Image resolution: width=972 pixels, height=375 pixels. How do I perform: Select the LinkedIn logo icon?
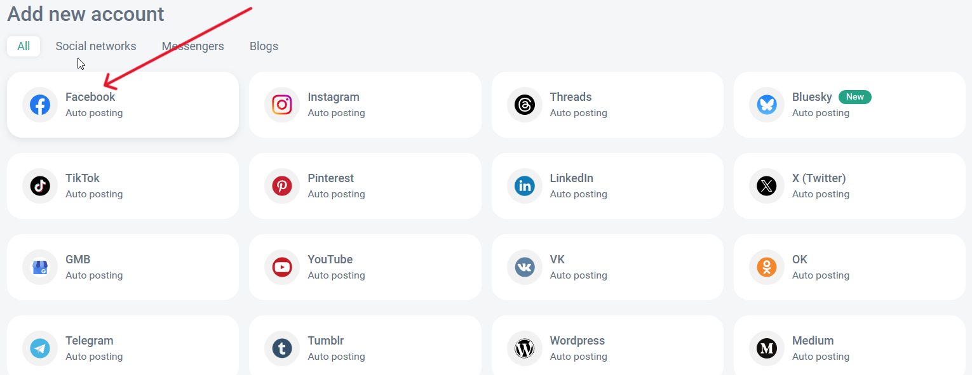click(x=525, y=186)
